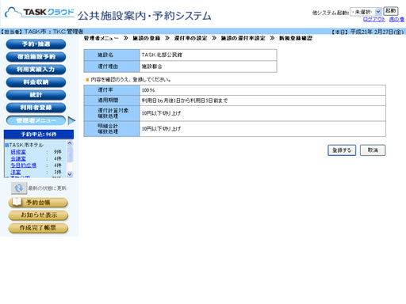Click the 予約申込: 96件 header
The width and height of the screenshot is (406, 304).
tap(39, 135)
